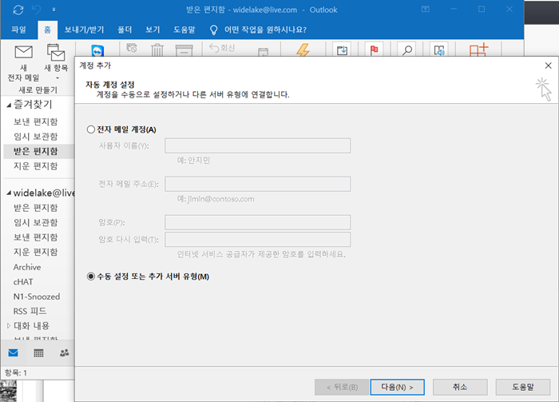
Task: Click the '어떤 작업을 원하시나요?' search box
Action: (x=265, y=30)
